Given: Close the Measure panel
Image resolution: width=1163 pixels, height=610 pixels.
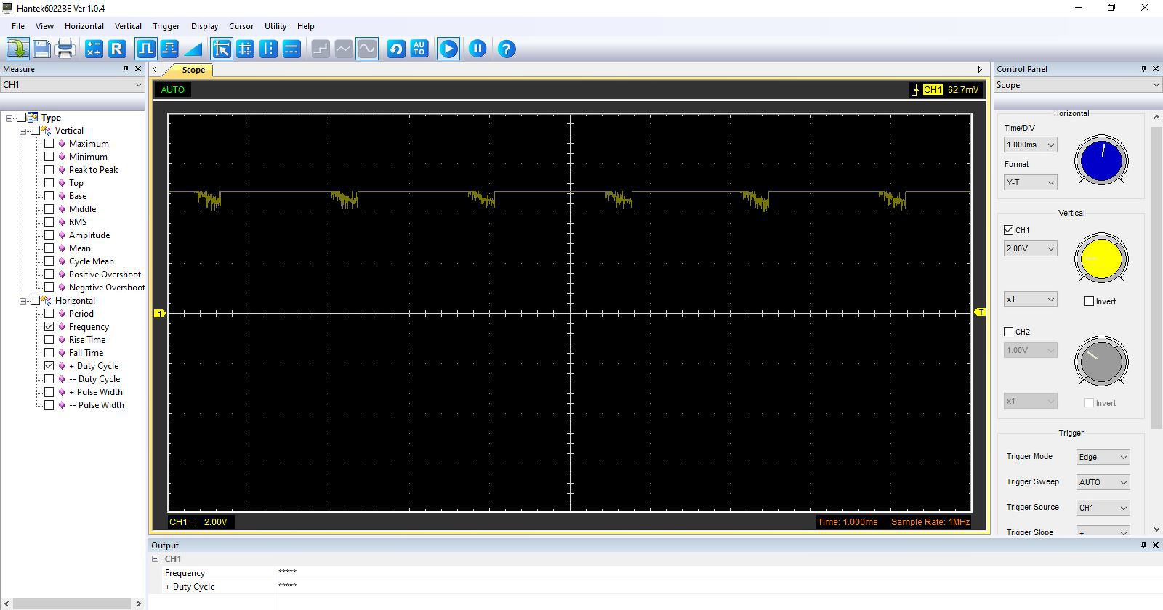Looking at the screenshot, I should (138, 69).
